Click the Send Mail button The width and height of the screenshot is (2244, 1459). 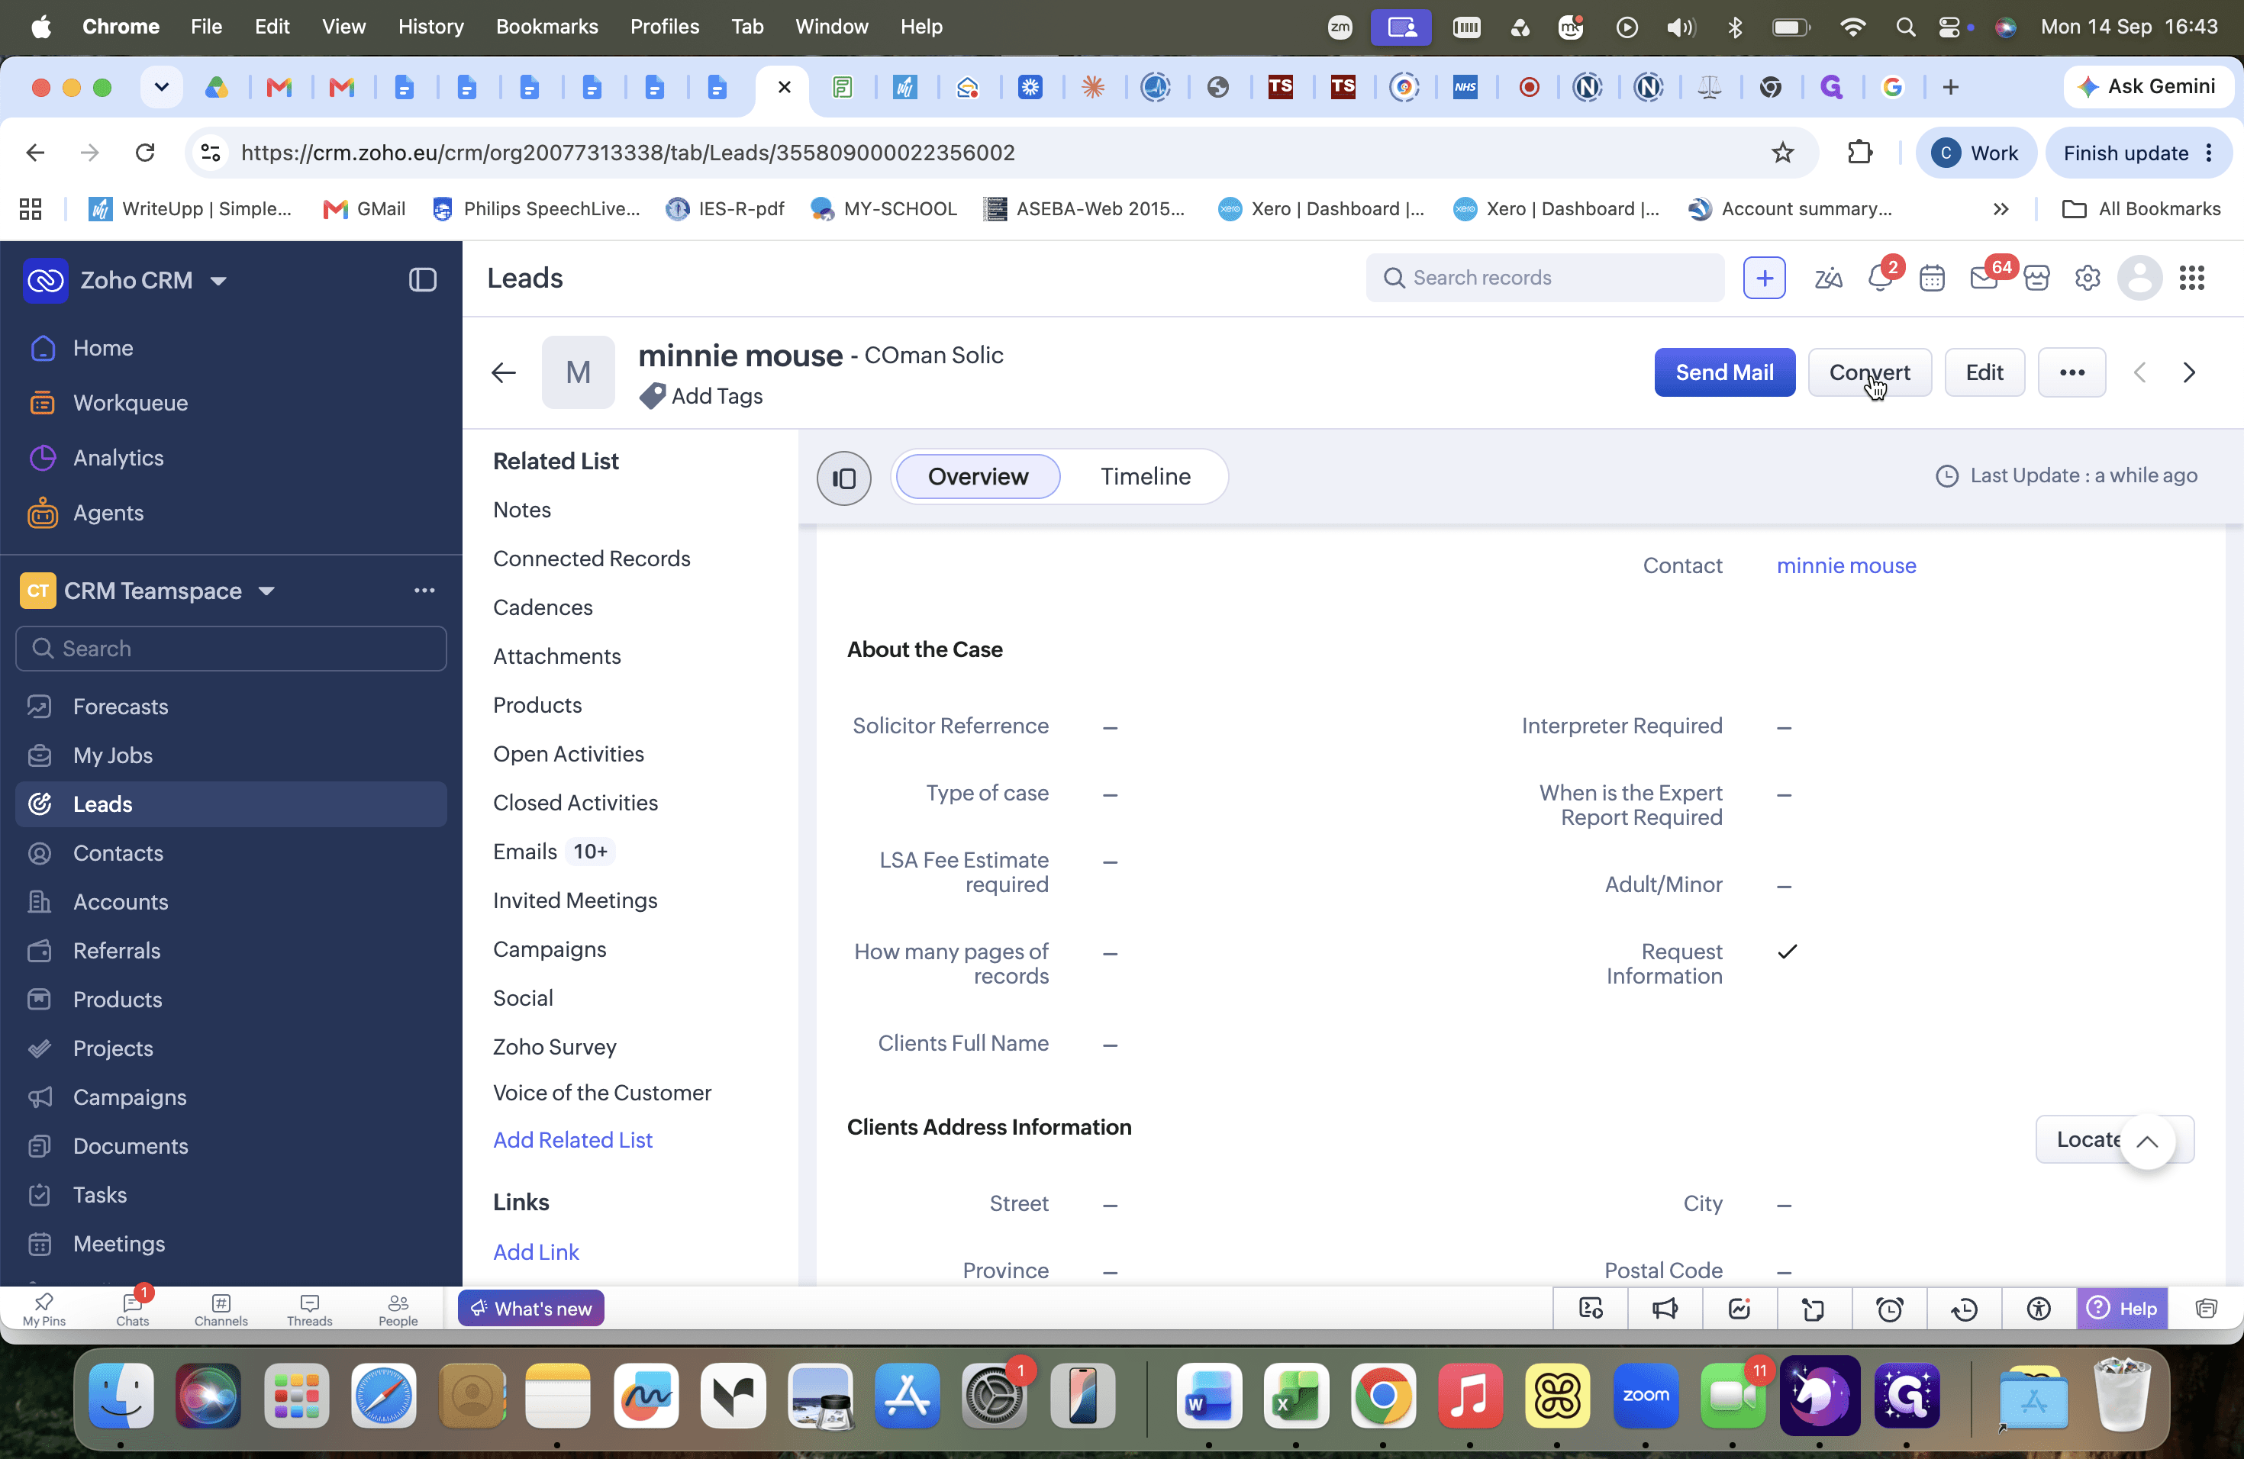point(1724,372)
